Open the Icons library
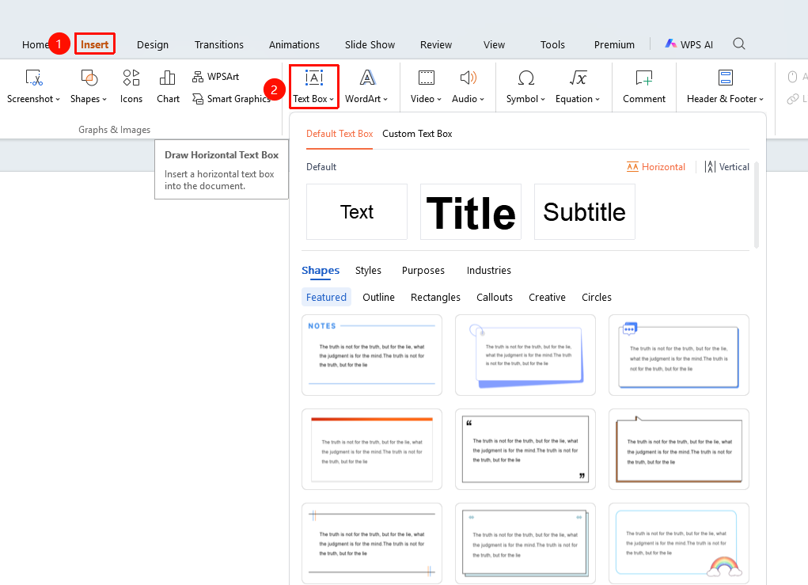808x585 pixels. (x=131, y=86)
